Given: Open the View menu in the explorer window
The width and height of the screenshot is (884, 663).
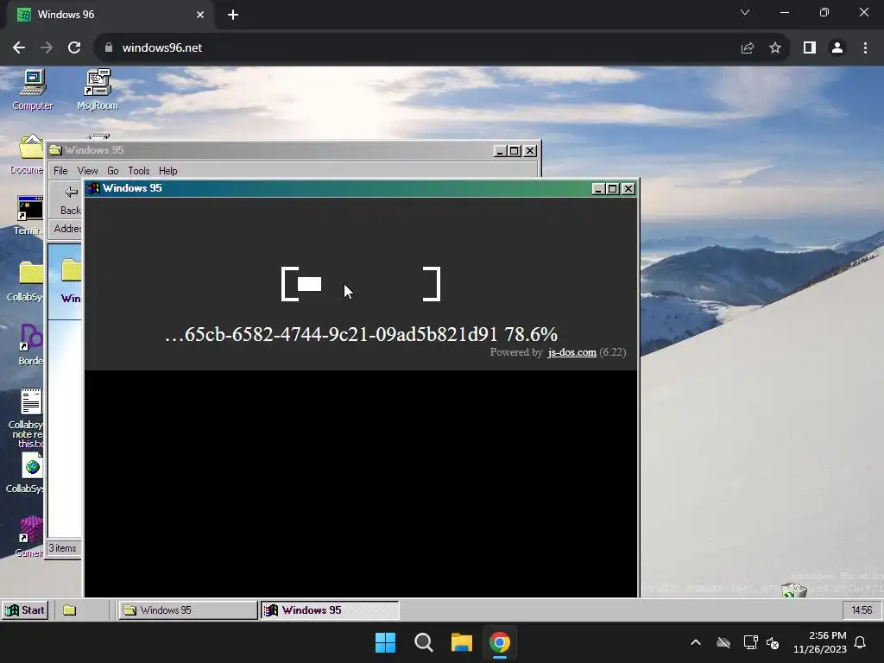Looking at the screenshot, I should point(87,171).
